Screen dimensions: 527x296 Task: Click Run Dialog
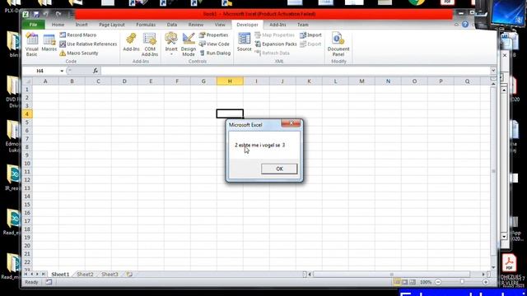(x=215, y=53)
